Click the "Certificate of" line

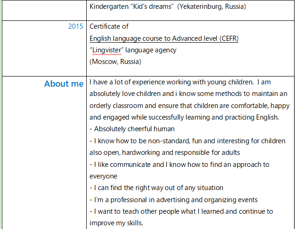click(109, 26)
